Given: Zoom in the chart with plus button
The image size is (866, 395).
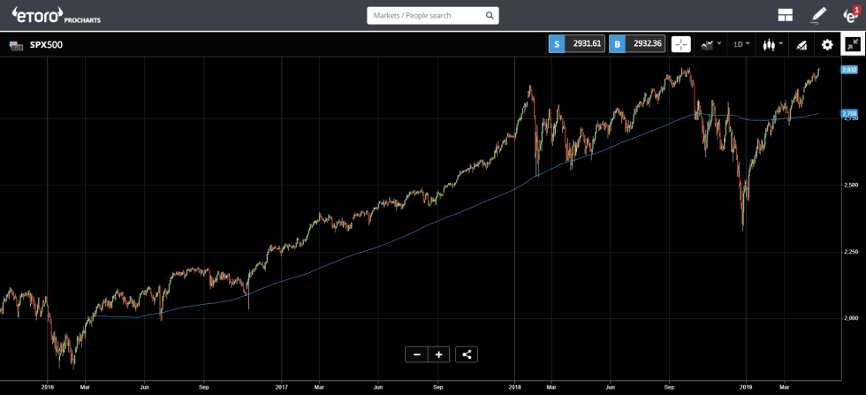Looking at the screenshot, I should click(x=438, y=354).
